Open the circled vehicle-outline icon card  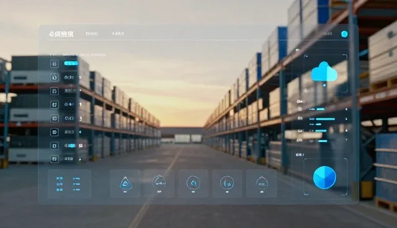pos(159,183)
